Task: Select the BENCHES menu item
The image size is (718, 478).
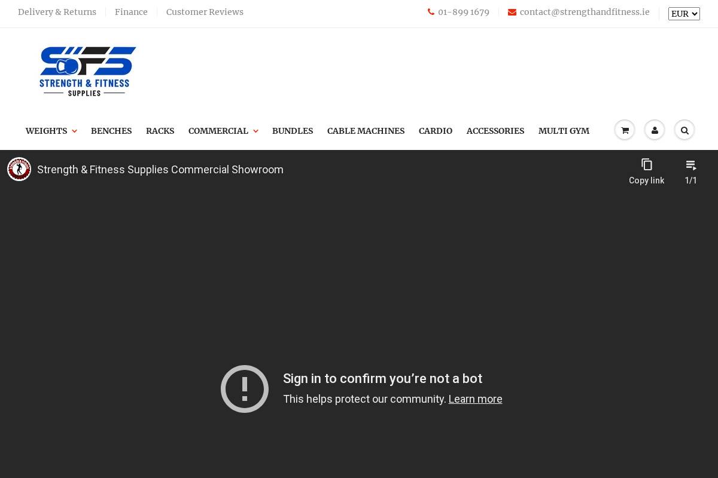Action: [111, 131]
